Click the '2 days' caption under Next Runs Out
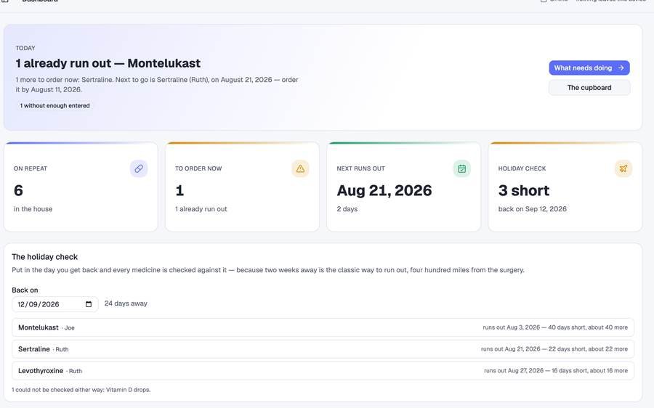This screenshot has height=408, width=654. pos(347,209)
